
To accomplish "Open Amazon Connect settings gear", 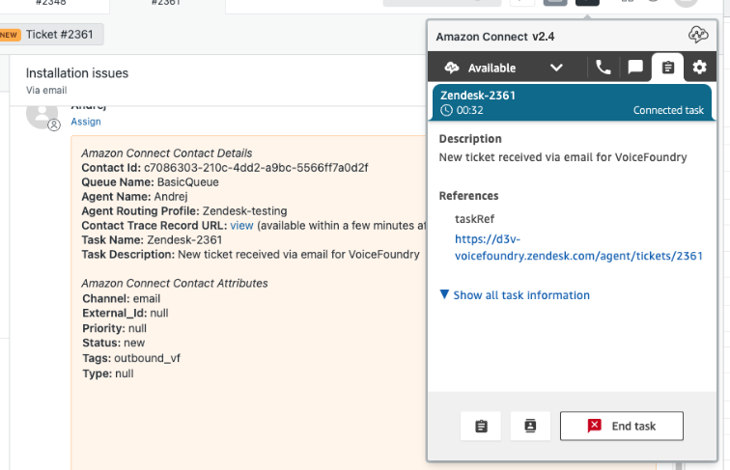I will (x=699, y=68).
